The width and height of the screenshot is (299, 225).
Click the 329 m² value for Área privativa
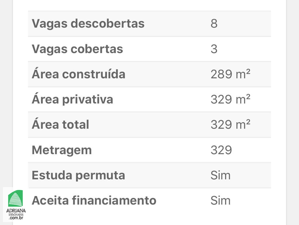click(230, 99)
